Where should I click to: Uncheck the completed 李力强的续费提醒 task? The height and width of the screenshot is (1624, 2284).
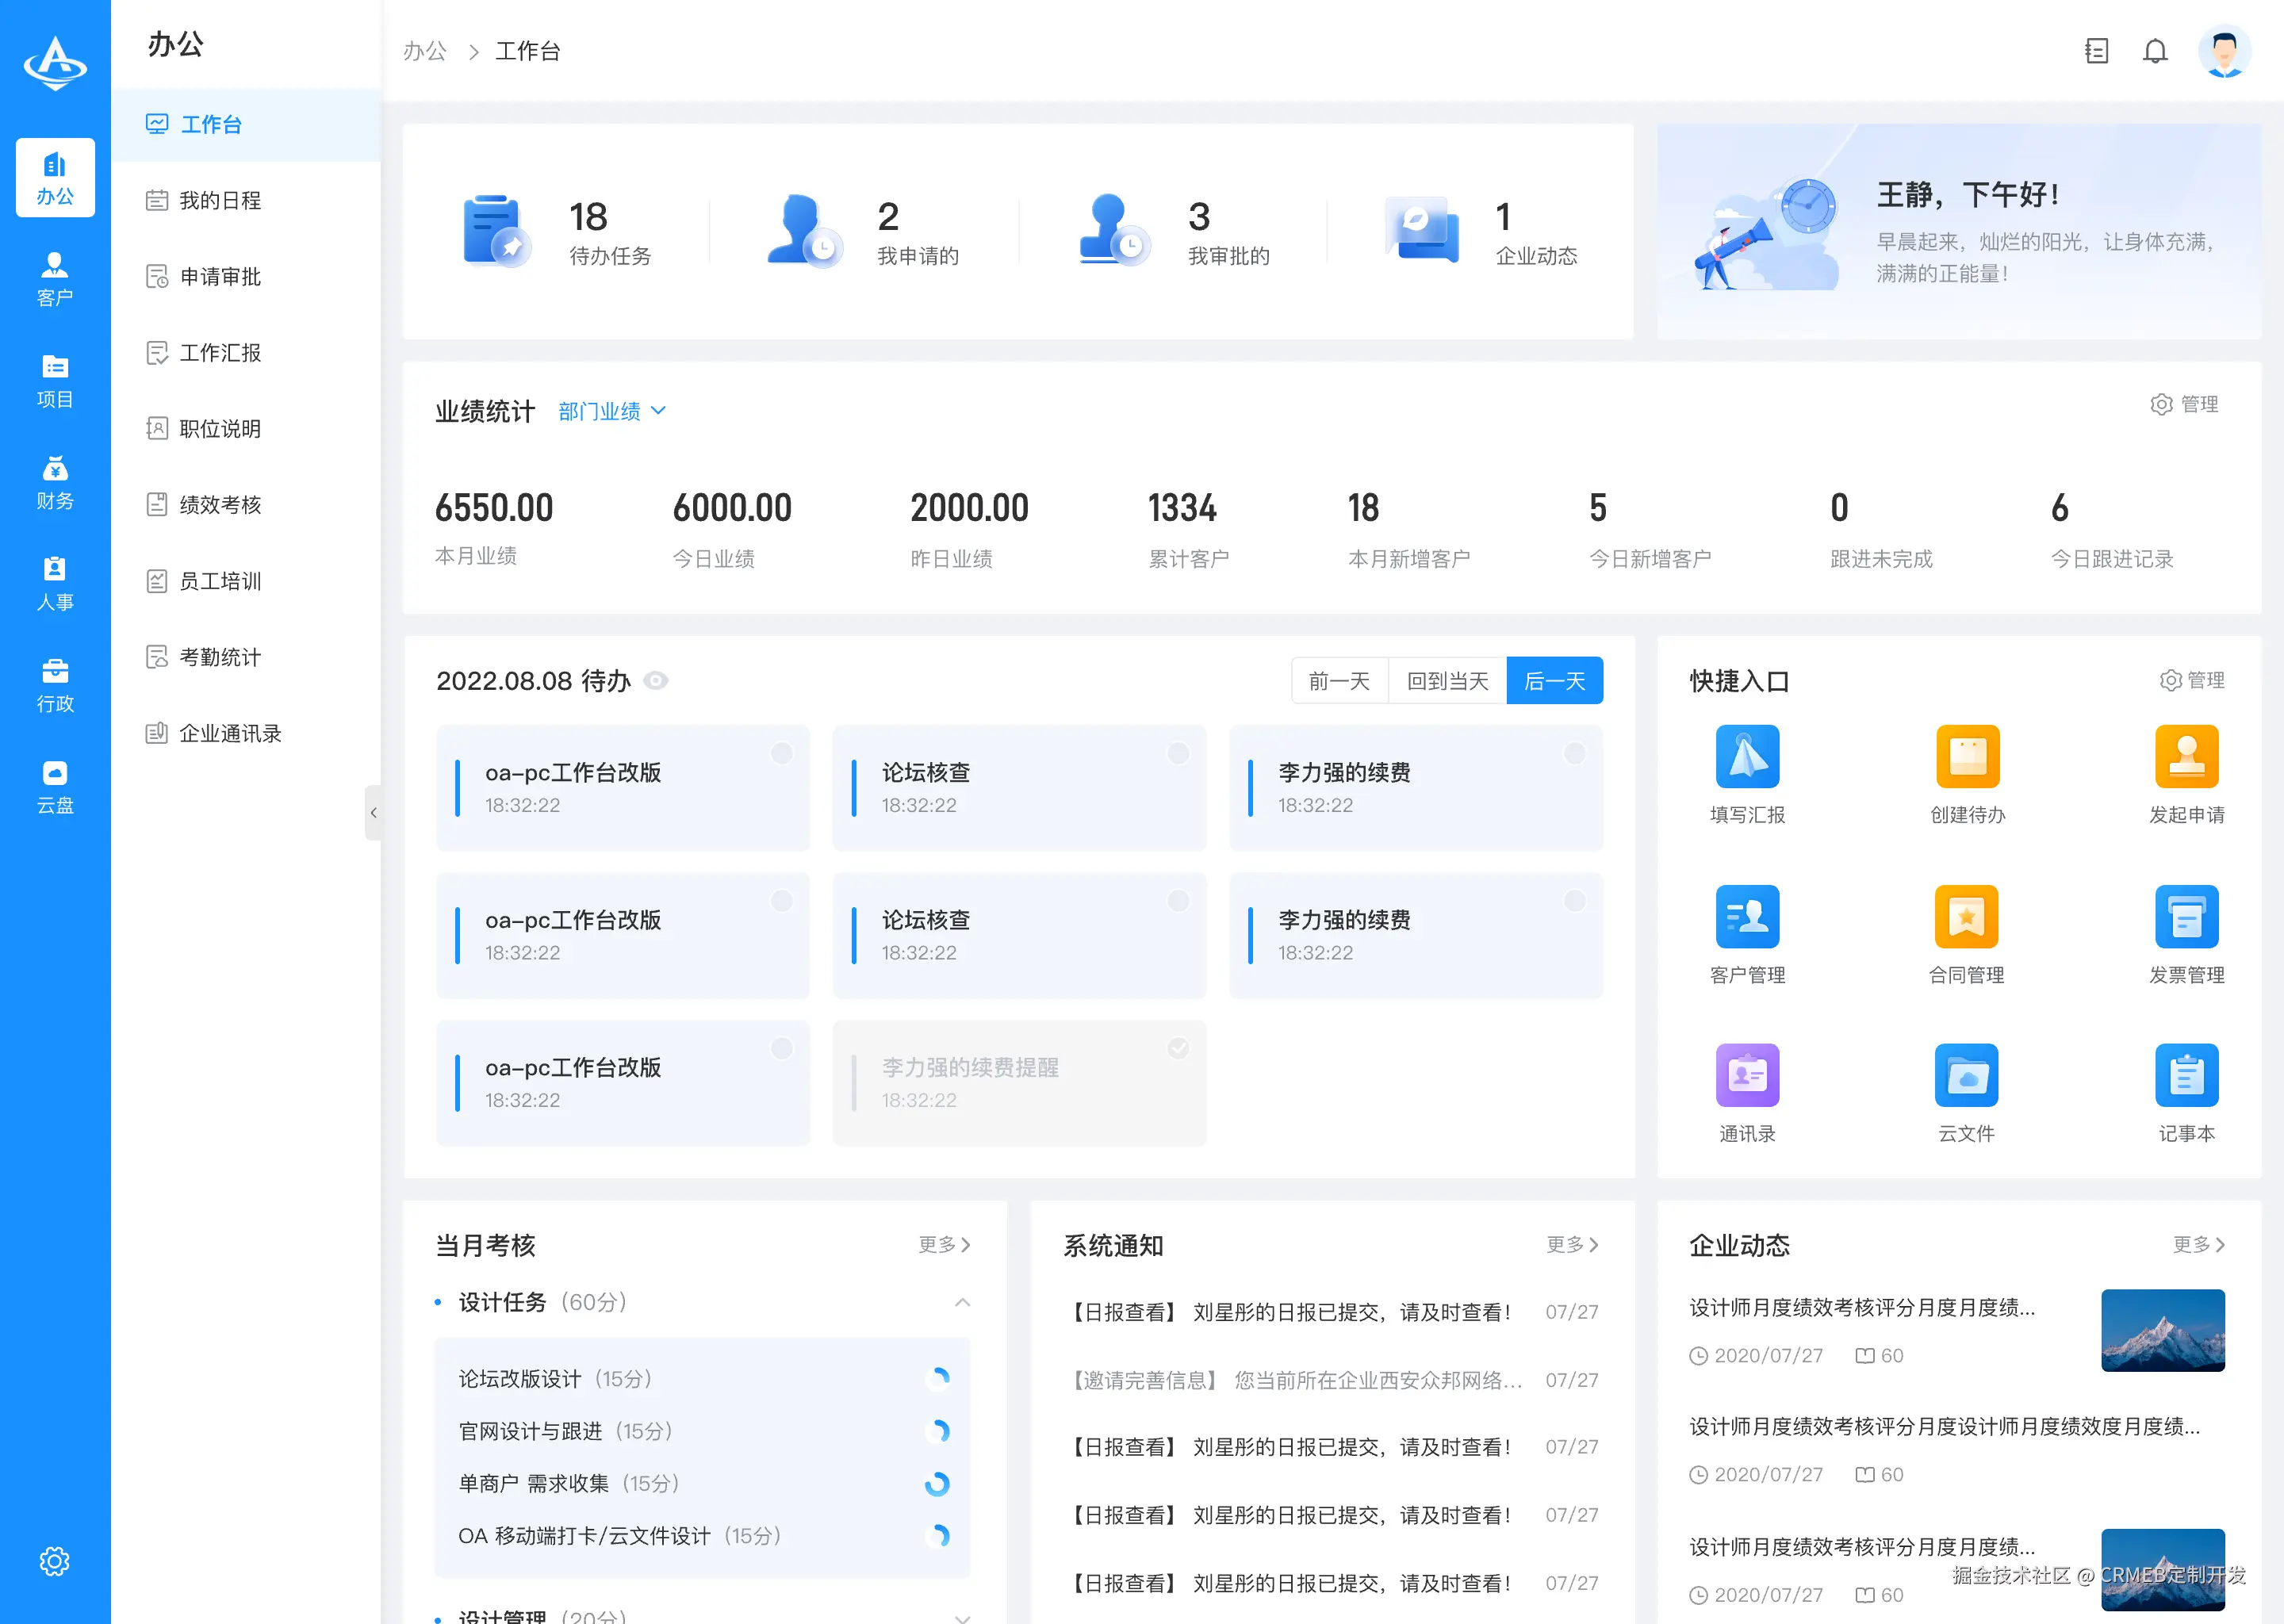click(1177, 1048)
